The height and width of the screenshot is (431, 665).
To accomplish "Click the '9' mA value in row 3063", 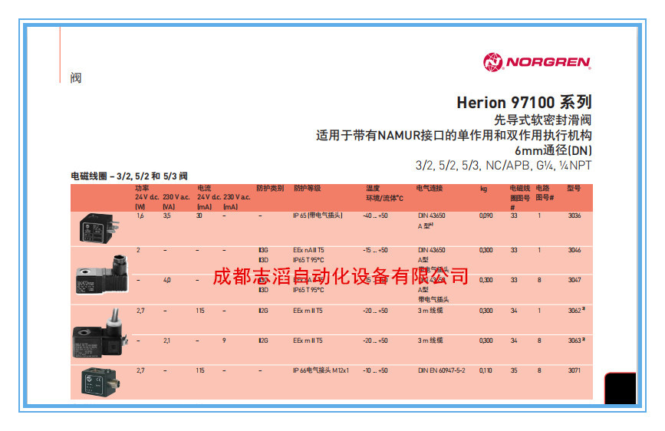I will pyautogui.click(x=224, y=341).
